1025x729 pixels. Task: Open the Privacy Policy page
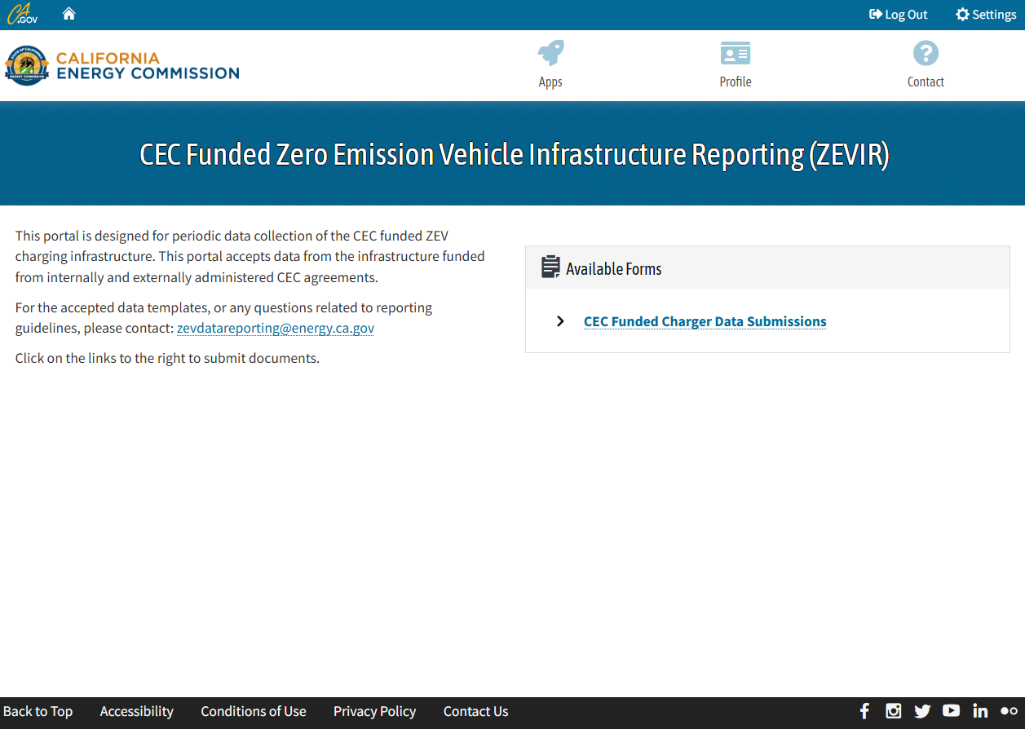point(374,710)
